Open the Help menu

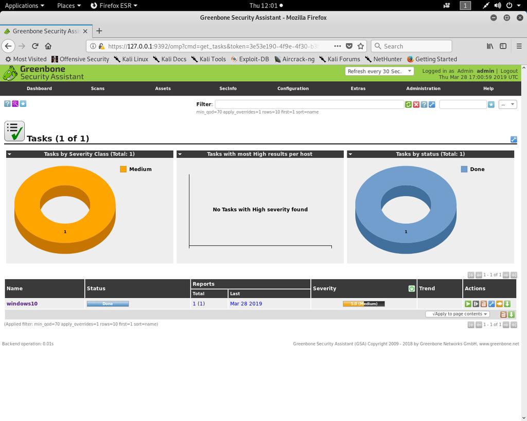(488, 88)
